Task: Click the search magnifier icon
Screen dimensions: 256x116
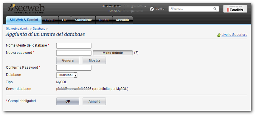Action: coord(215,9)
